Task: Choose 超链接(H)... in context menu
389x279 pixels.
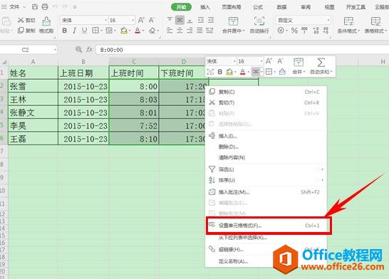Action: 266,249
